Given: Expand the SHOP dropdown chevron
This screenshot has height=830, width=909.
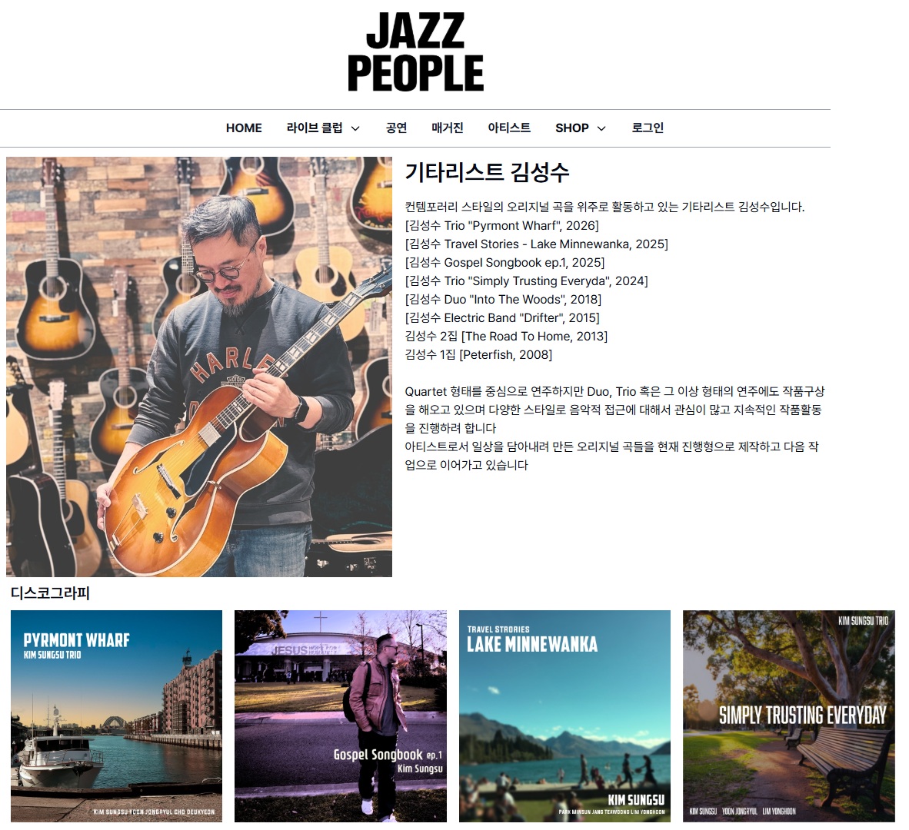Looking at the screenshot, I should (x=601, y=128).
